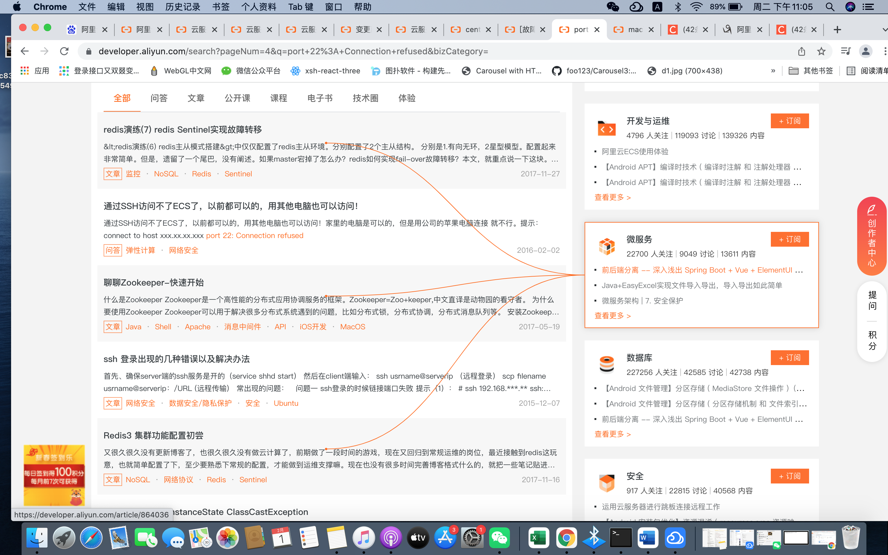
Task: Open the 通过SSH访问不了ECS question
Action: coord(231,206)
